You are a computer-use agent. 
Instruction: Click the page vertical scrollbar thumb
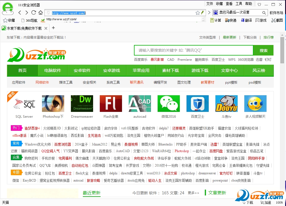(x=282, y=50)
